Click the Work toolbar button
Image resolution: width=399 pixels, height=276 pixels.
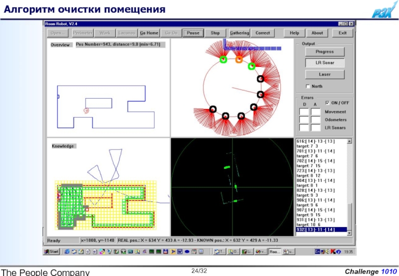point(105,33)
